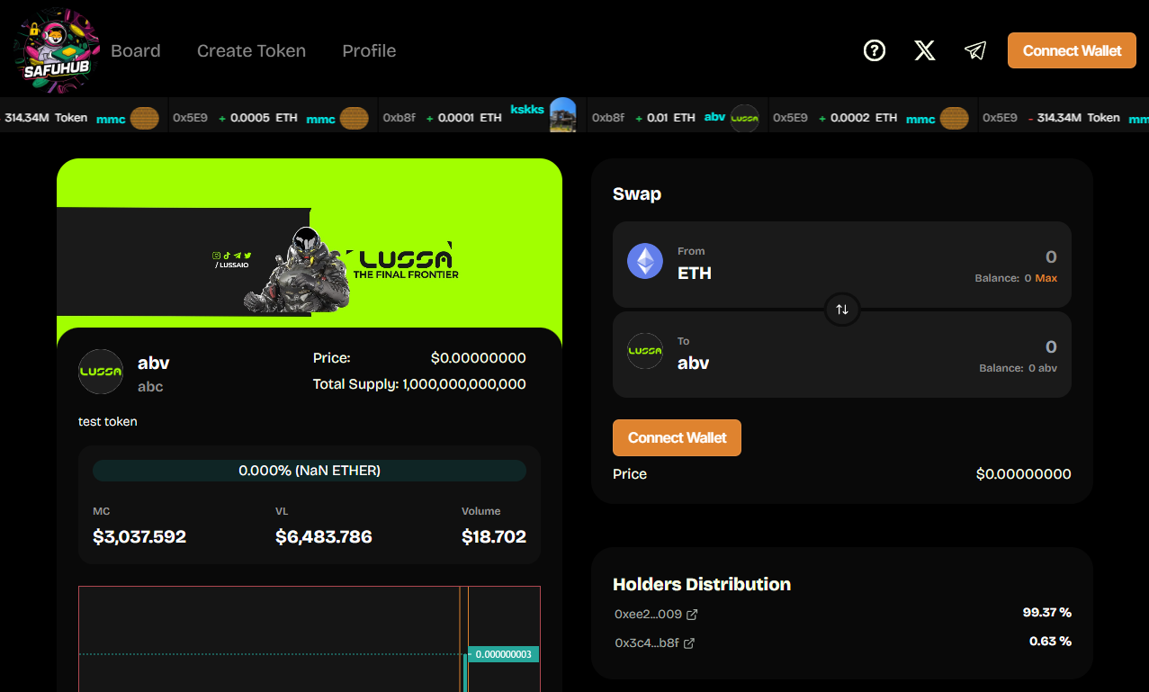The image size is (1149, 692).
Task: Open external link icon beside 0x3c4...b8f
Action: pyautogui.click(x=689, y=643)
